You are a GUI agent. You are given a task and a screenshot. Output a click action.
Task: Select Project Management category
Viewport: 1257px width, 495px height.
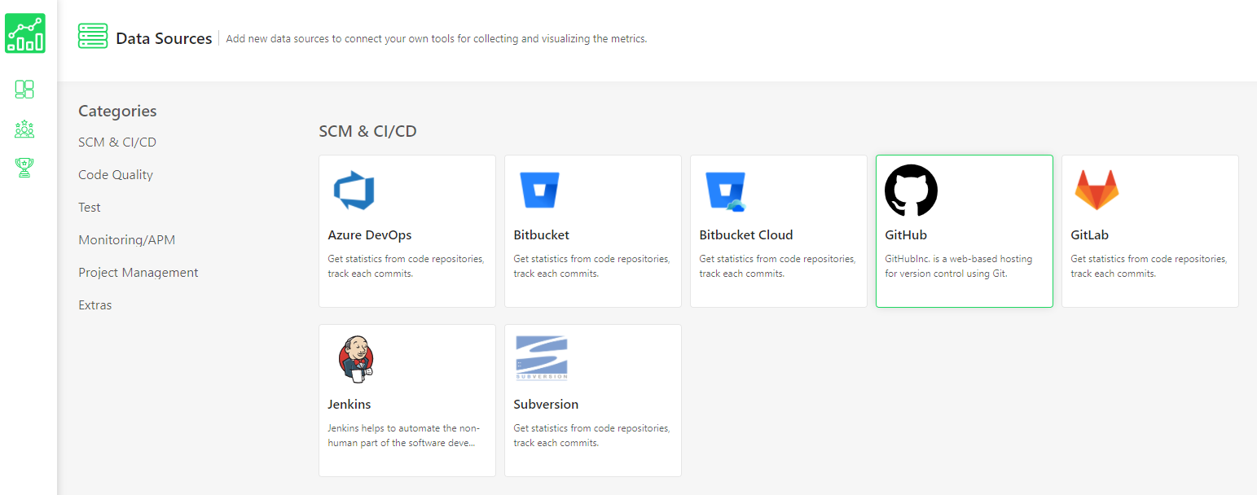point(138,272)
